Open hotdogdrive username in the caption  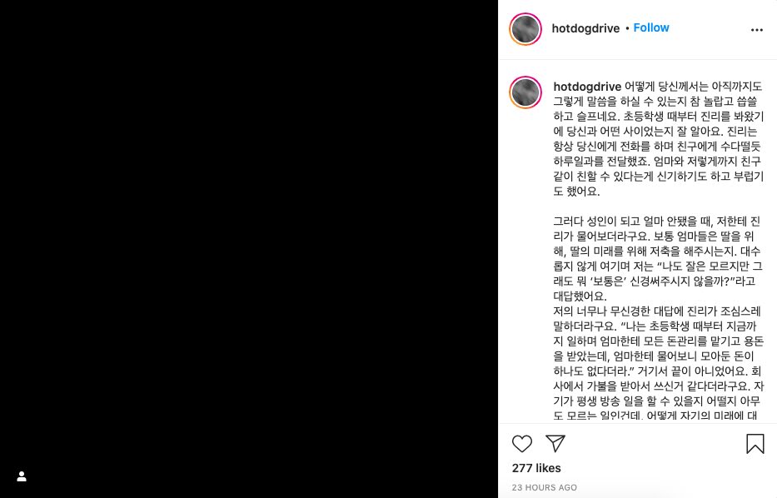[x=587, y=87]
